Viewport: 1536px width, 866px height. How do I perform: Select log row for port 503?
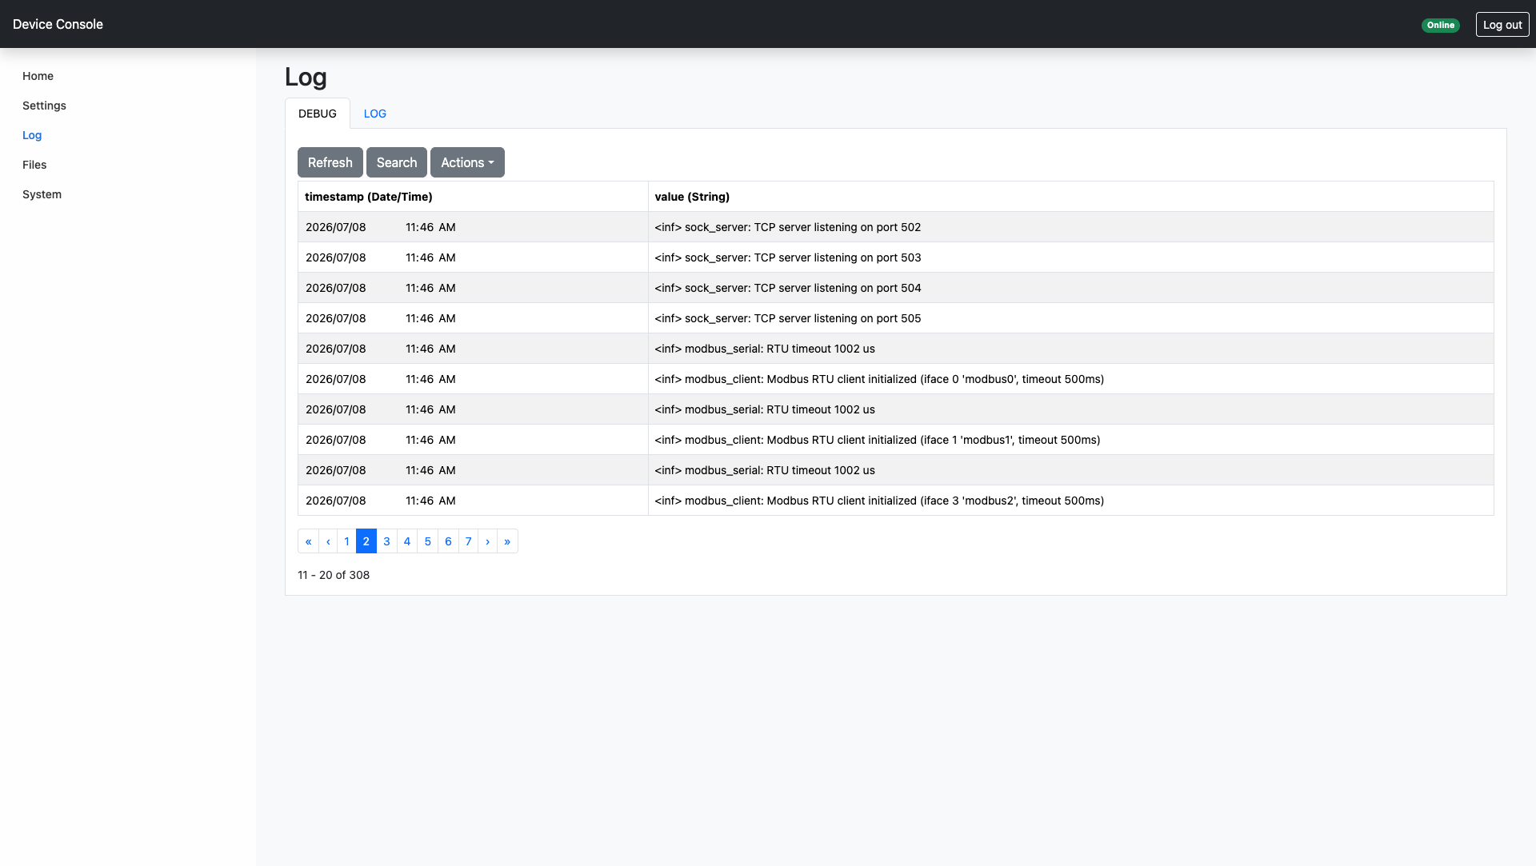pyautogui.click(x=895, y=257)
